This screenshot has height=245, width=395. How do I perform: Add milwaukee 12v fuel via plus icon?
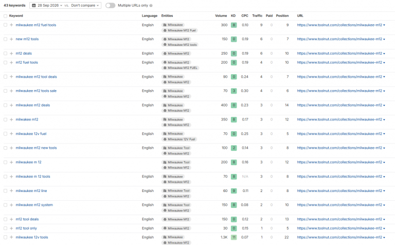(x=11, y=134)
